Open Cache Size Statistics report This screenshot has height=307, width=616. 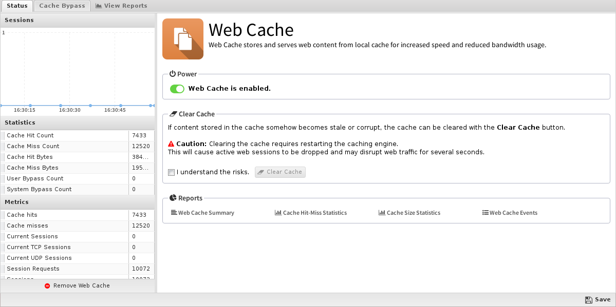click(409, 213)
